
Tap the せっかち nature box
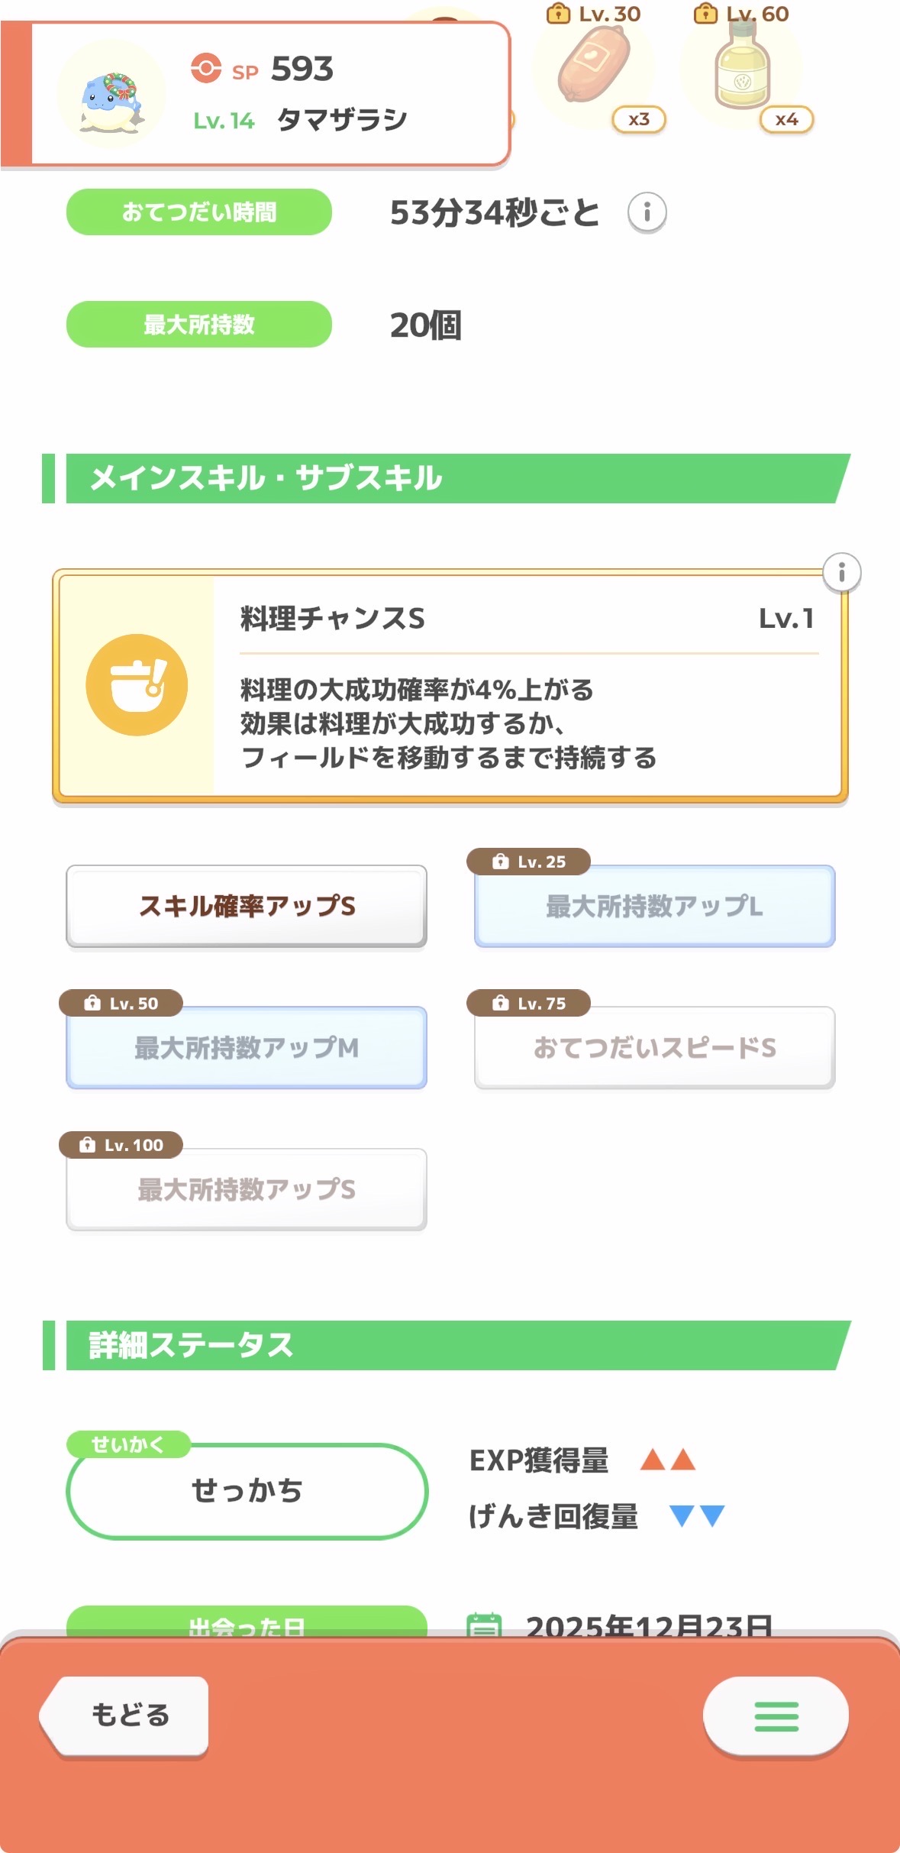tap(247, 1490)
